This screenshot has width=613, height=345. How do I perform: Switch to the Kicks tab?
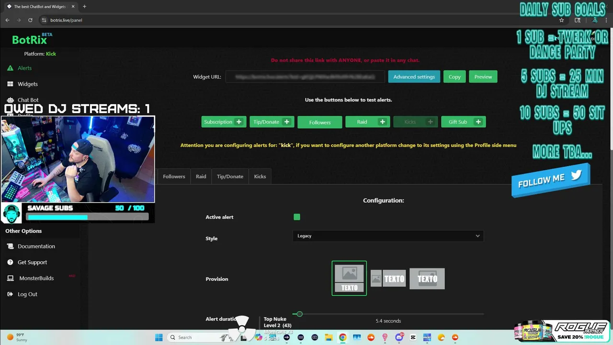click(x=260, y=176)
